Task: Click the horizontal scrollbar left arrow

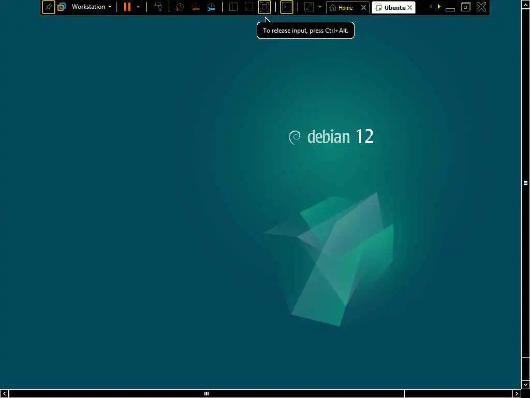Action: (4, 394)
